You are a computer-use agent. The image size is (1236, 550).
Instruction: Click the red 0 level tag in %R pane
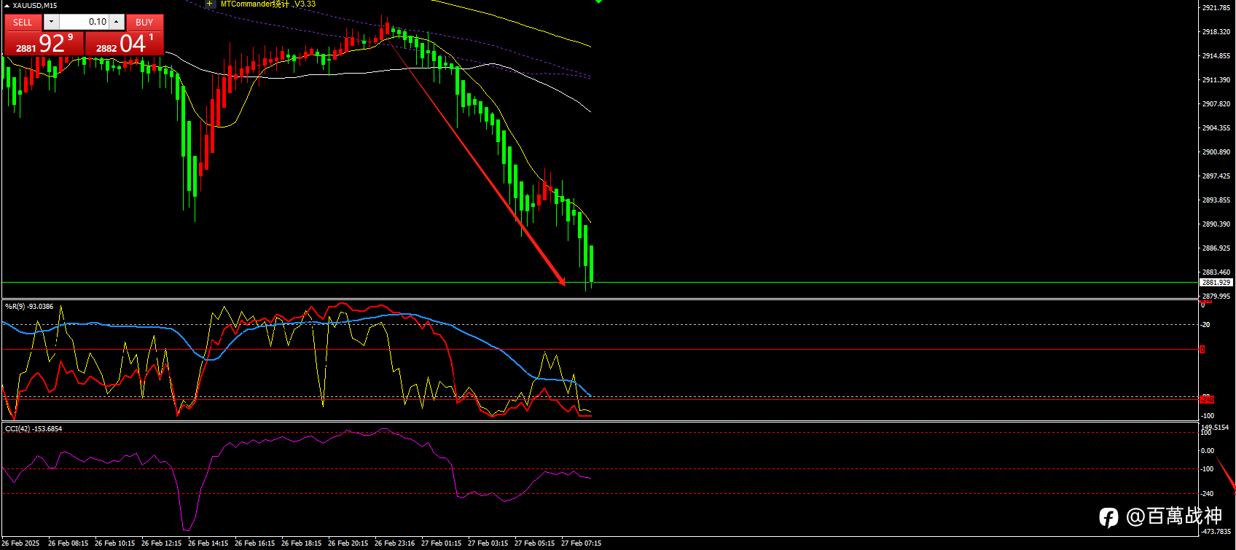click(1202, 350)
